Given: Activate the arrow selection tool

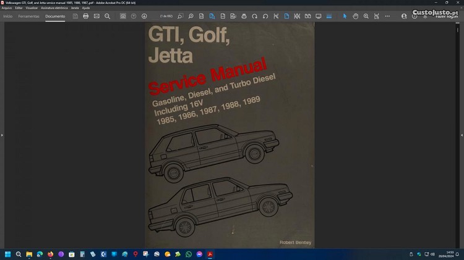Looking at the screenshot, I should coord(345,16).
